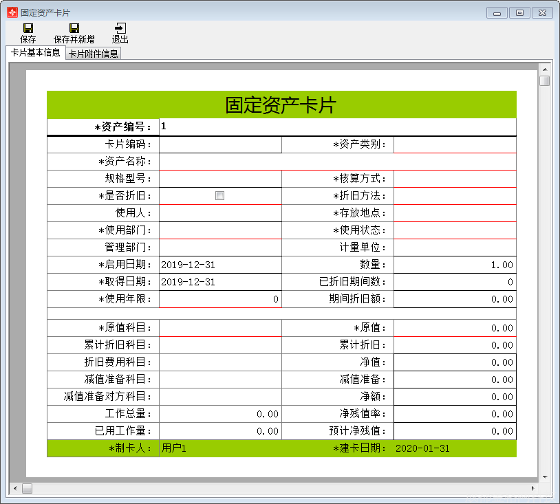Screen dimensions: 560x504
Task: Open the 资产类别 field
Action: 455,144
